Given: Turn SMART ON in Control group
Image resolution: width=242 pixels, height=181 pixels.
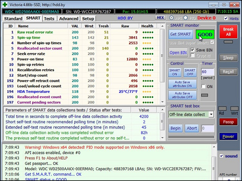Looking at the screenshot, I should point(175,72).
